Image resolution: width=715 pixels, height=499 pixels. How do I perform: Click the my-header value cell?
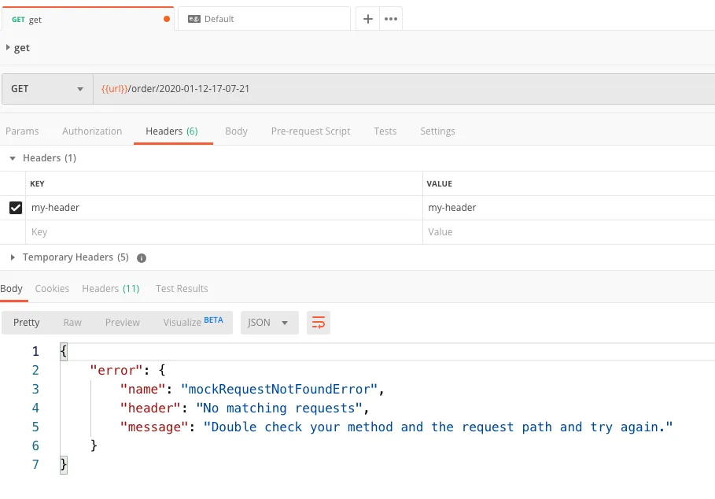pos(569,208)
